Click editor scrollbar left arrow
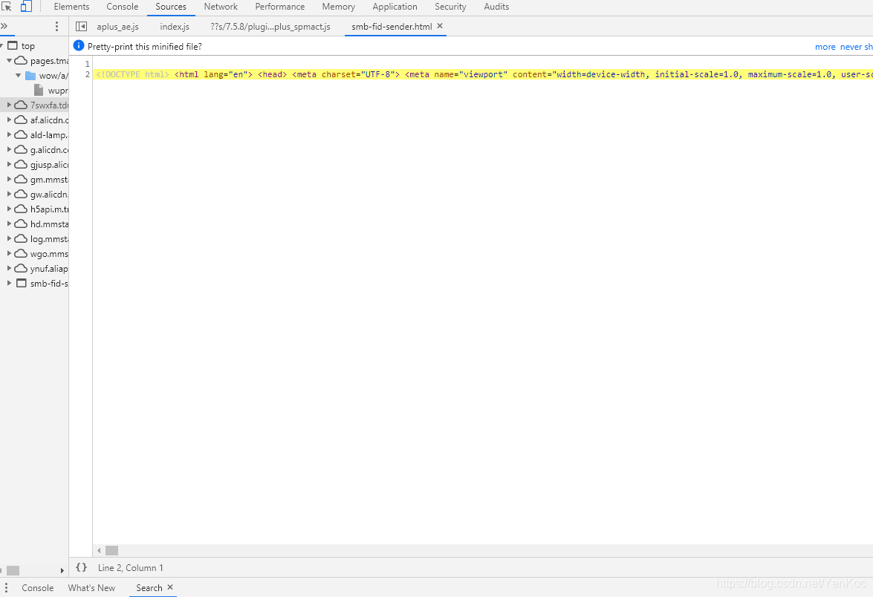 point(99,551)
